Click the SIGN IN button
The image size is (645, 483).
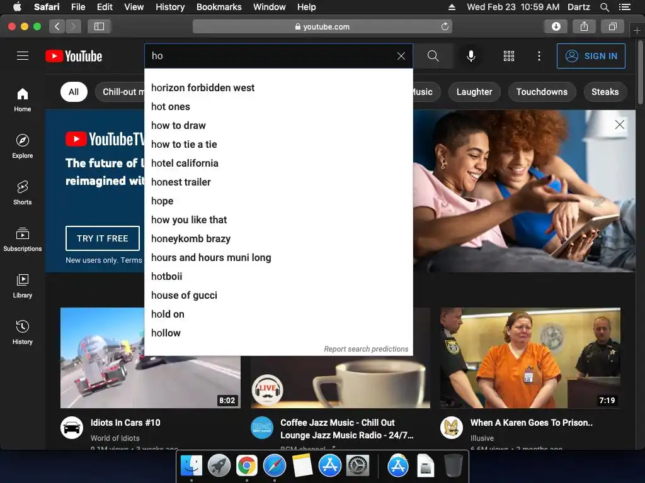pyautogui.click(x=591, y=56)
